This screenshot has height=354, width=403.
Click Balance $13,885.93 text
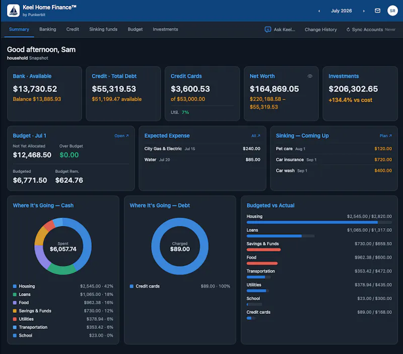(37, 99)
